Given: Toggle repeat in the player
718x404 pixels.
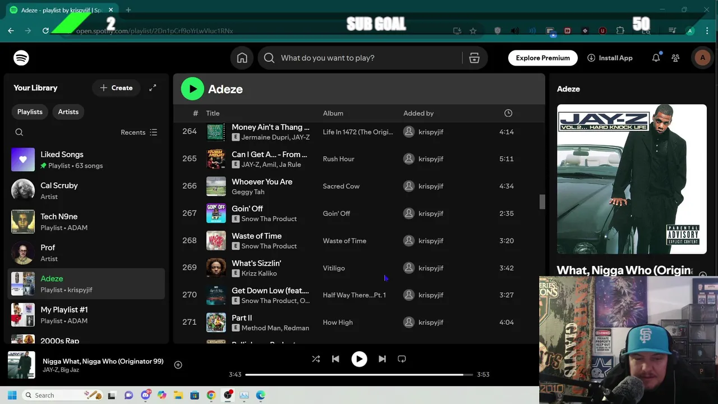Looking at the screenshot, I should click(402, 359).
